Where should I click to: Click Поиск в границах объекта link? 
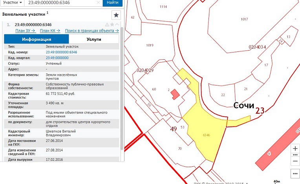(92, 31)
